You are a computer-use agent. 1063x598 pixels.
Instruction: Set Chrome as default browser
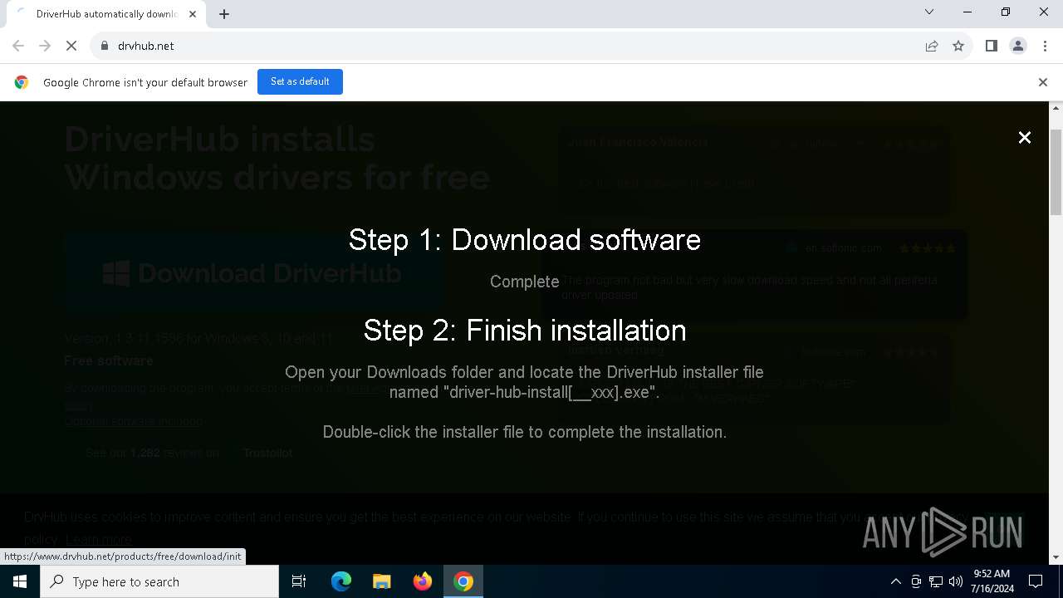[x=300, y=81]
